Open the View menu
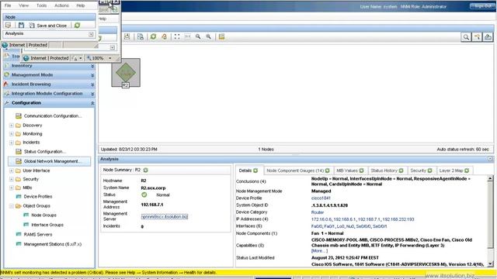The image size is (497, 279). pyautogui.click(x=23, y=5)
